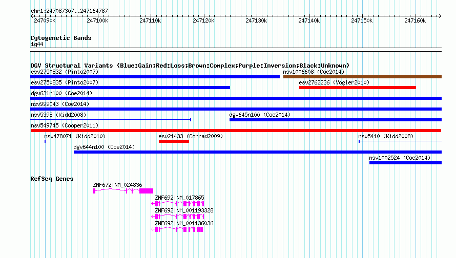The width and height of the screenshot is (456, 258).
Task: Click nsv5410 (Kidd2008) label
Action: (x=386, y=136)
